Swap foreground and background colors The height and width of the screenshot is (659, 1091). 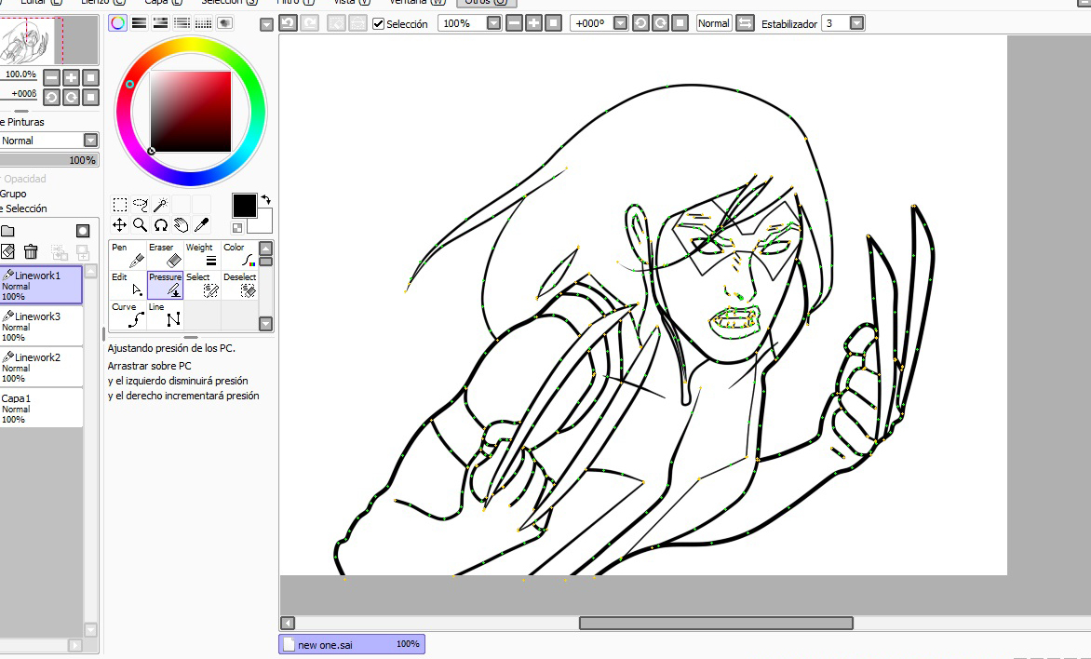pos(266,200)
